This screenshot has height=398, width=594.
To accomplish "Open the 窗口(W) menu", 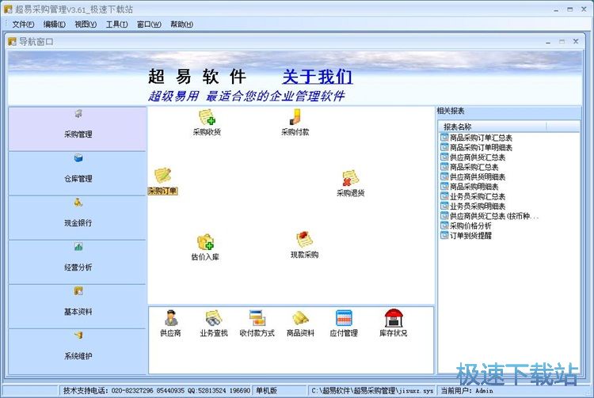I will (149, 25).
